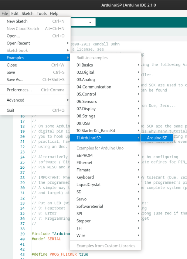Image resolution: width=187 pixels, height=259 pixels.
Task: Open the 09.USB examples entry
Action: click(x=106, y=123)
